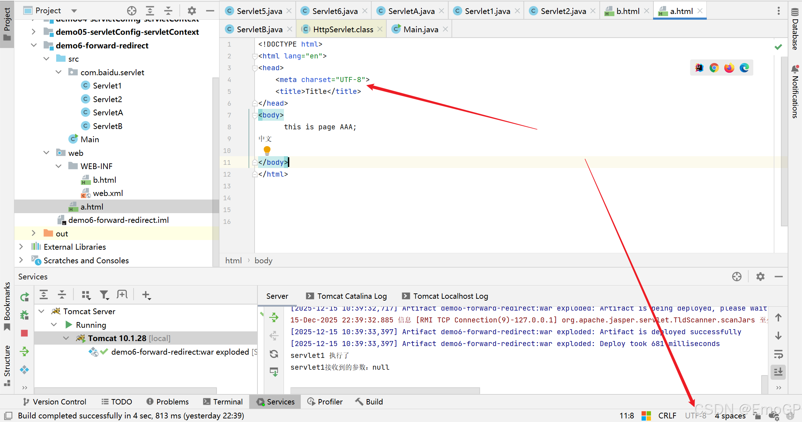Image resolution: width=802 pixels, height=422 pixels.
Task: Click the Add Service plus icon
Action: [146, 295]
